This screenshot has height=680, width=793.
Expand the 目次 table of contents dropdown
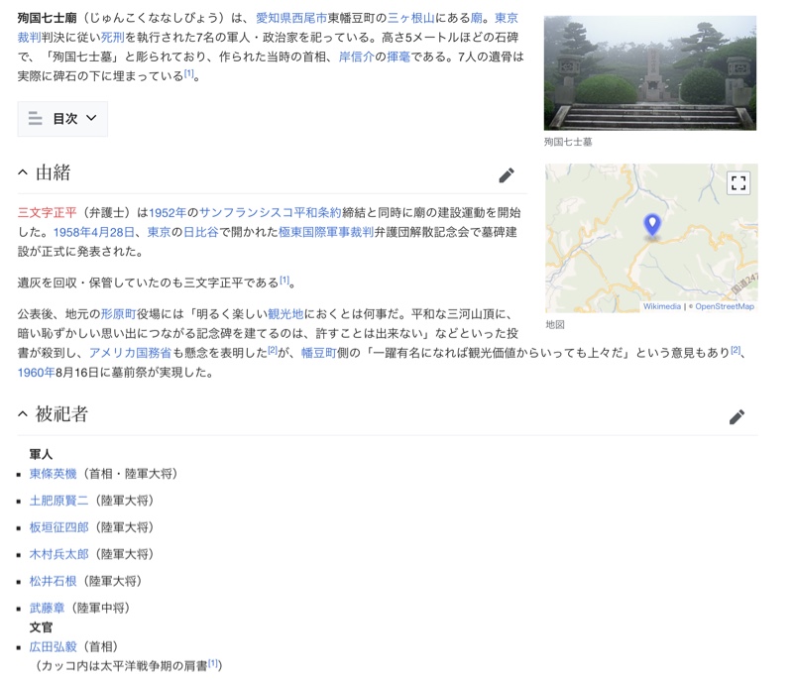coord(62,119)
